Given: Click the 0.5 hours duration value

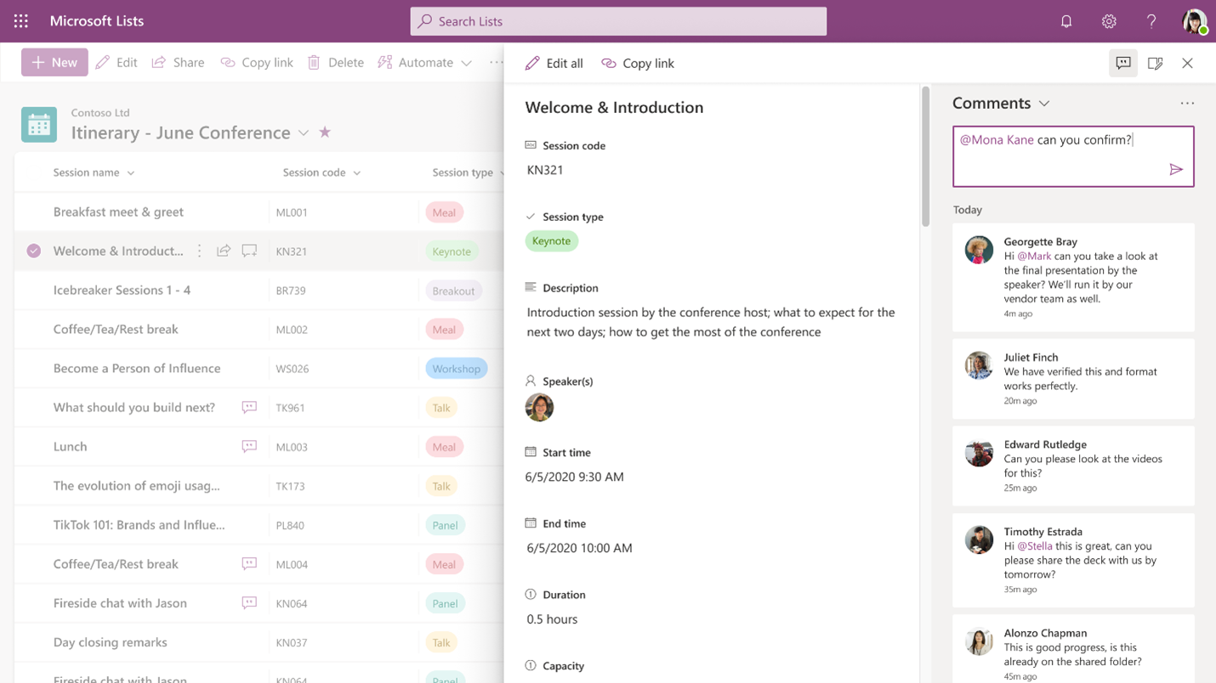Looking at the screenshot, I should point(552,619).
